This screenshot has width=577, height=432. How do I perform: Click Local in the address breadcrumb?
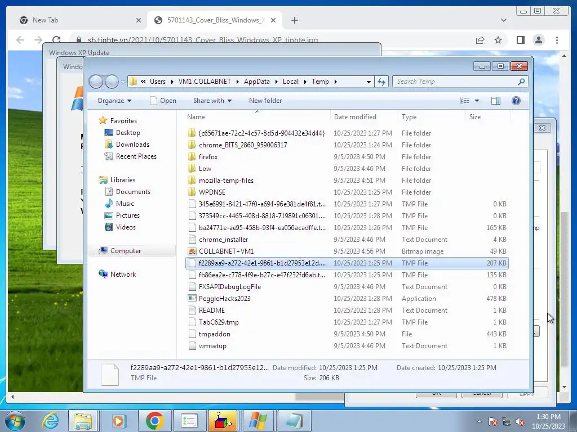point(291,82)
